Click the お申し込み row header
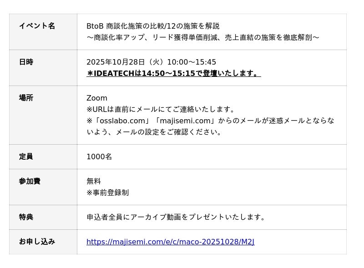This screenshot has width=364, height=268. [37, 242]
